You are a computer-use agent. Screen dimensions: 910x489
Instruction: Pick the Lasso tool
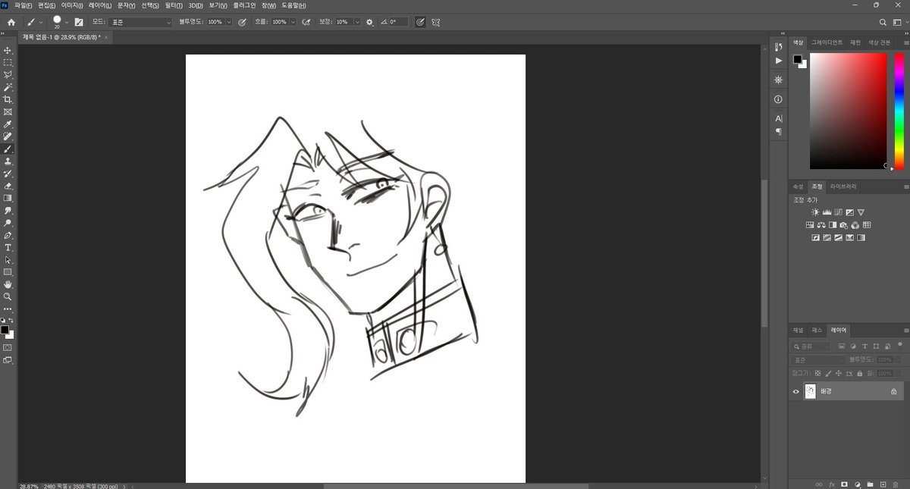click(x=8, y=74)
